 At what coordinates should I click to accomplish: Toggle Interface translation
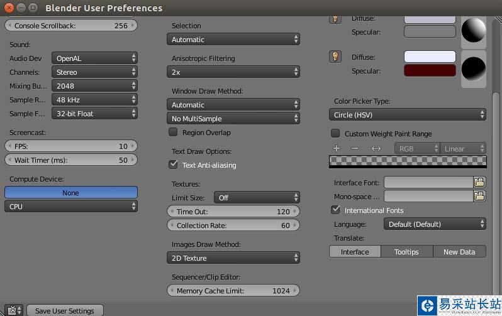(355, 252)
